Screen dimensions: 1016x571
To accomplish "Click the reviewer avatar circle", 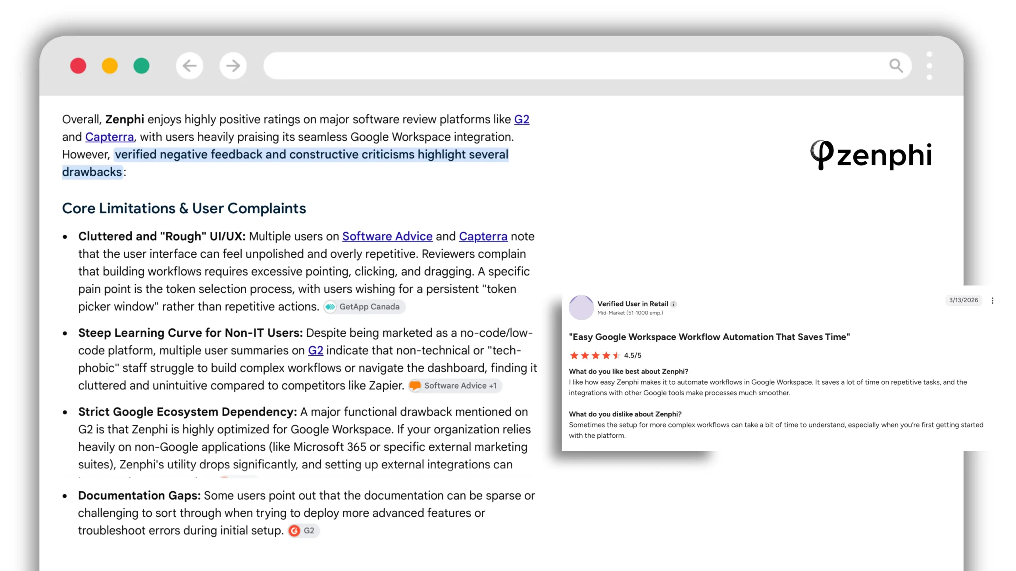I will pyautogui.click(x=581, y=307).
